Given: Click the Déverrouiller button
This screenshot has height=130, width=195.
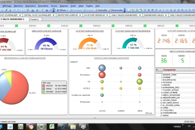Looking at the screenshot, I should click(116, 10).
